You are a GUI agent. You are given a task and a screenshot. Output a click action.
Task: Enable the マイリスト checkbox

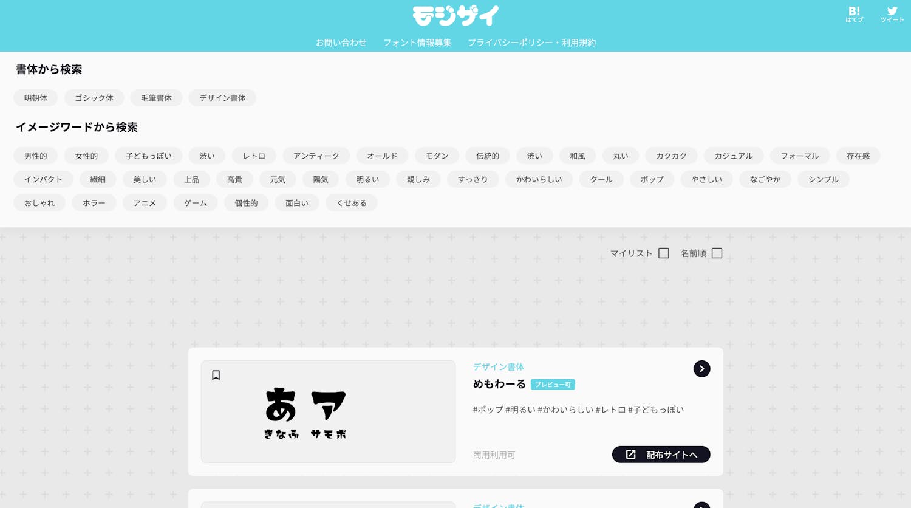[663, 253]
